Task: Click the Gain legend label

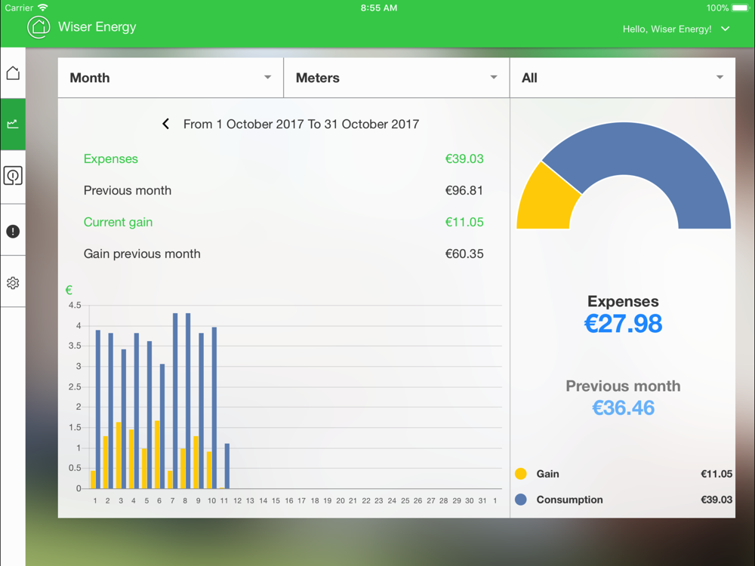Action: (548, 474)
